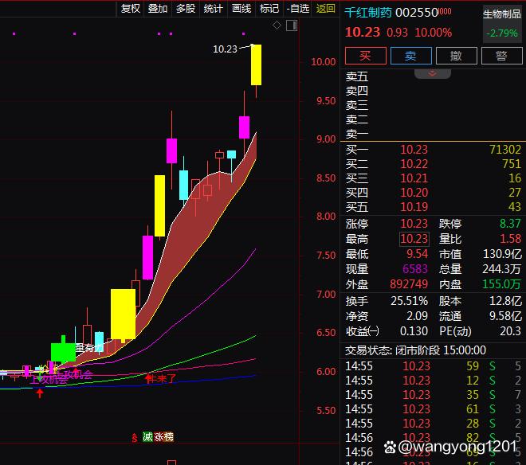Click the highlighted 最高 10.23 value
526x465 pixels.
click(x=414, y=239)
